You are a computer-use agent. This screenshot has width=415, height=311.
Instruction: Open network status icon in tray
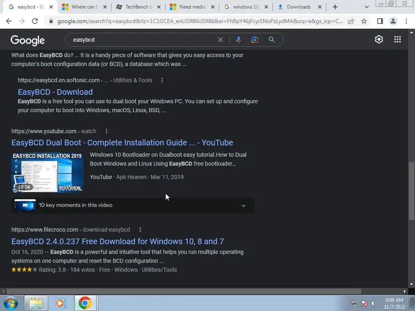[x=354, y=303]
